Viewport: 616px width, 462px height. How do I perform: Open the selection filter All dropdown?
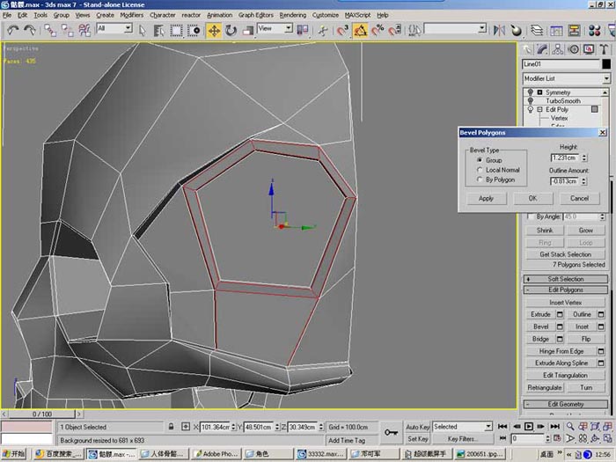pyautogui.click(x=114, y=29)
